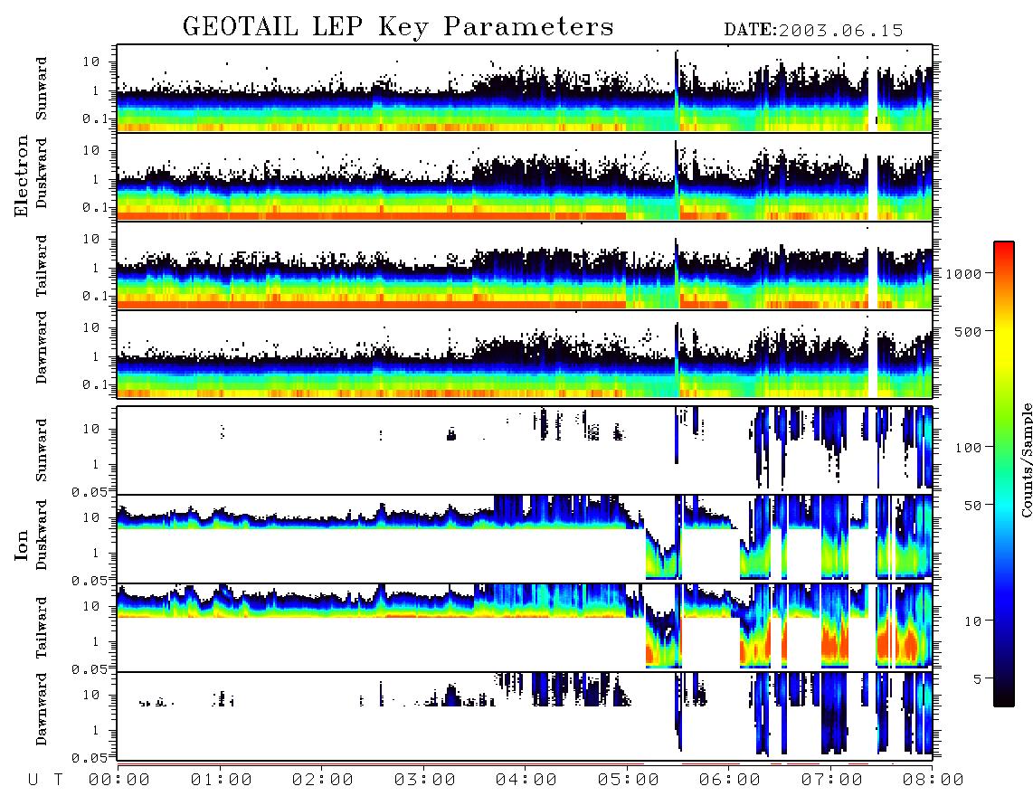The height and width of the screenshot is (796, 1033).
Task: Click the "03:00" time tick label
Action: (425, 780)
